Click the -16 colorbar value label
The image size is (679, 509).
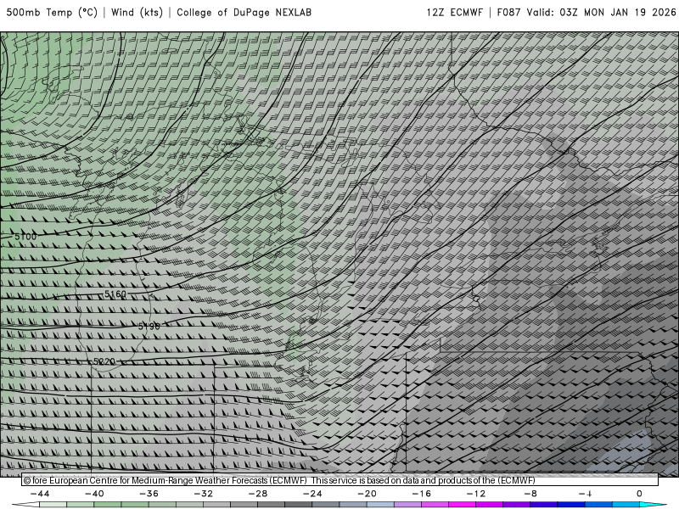click(422, 494)
